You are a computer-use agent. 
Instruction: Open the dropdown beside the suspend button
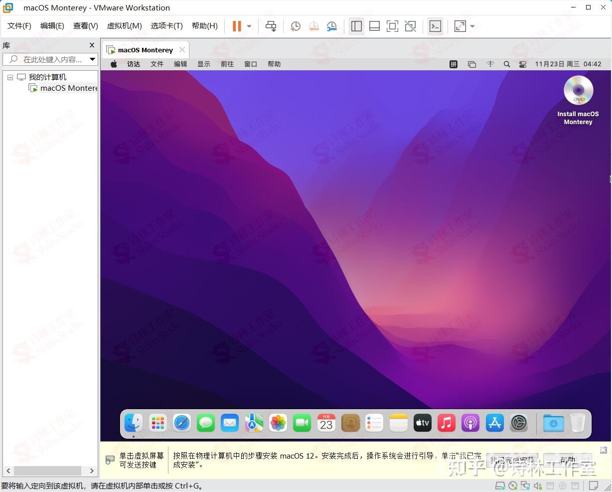click(x=248, y=26)
